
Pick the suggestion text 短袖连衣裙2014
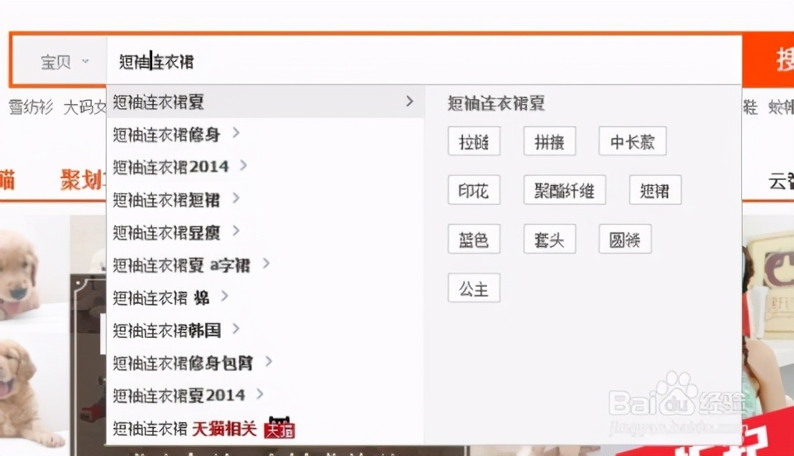pos(170,167)
